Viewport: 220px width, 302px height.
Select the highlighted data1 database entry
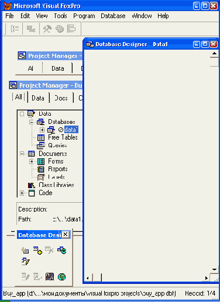point(71,130)
